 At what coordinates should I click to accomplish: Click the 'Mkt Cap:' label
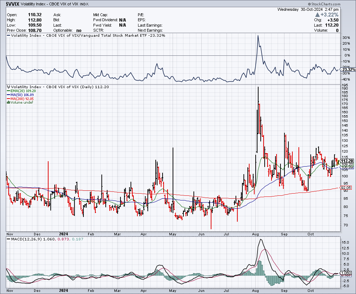[x=100, y=15]
